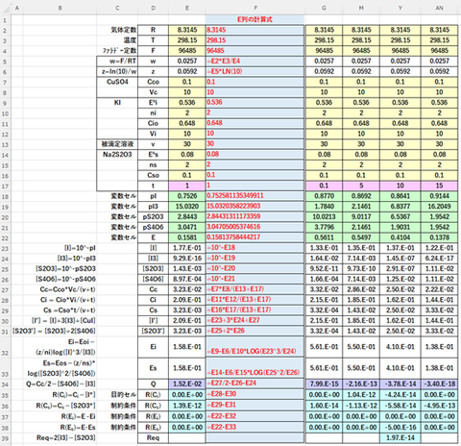Select formula cell "=E7*E8/(E13+E17)"
Image resolution: width=461 pixels, height=446 pixels.
[255, 289]
